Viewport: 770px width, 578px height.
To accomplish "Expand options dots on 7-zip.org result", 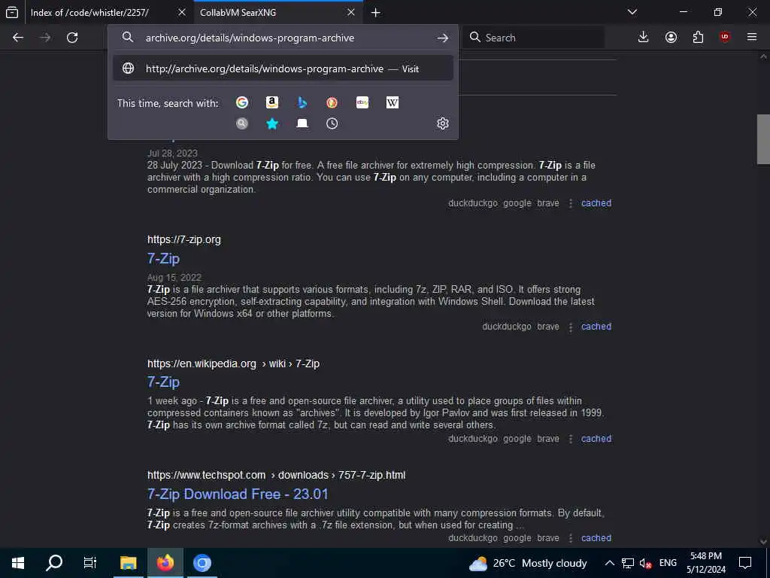I will tap(571, 327).
